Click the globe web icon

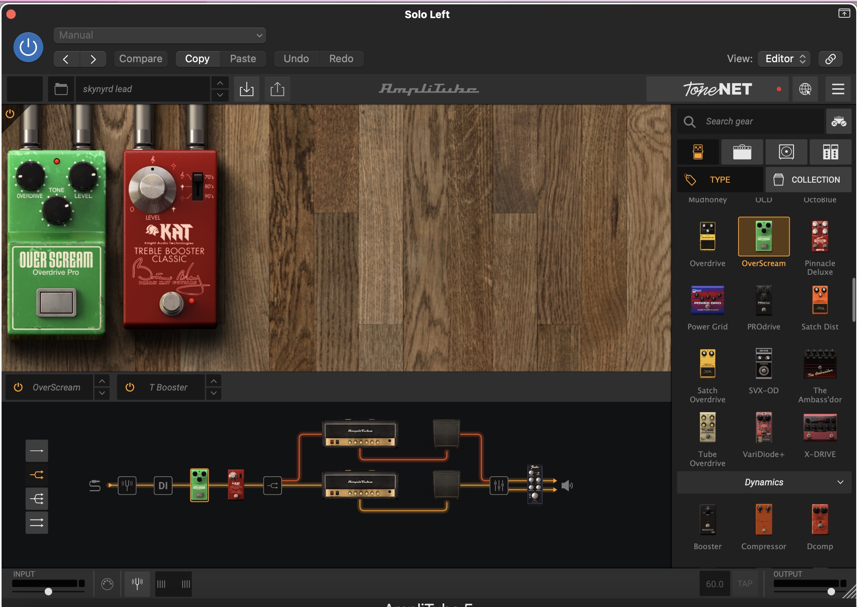(805, 89)
